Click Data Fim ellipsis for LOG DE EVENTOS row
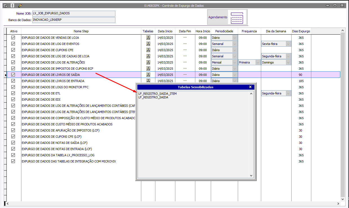 point(185,44)
